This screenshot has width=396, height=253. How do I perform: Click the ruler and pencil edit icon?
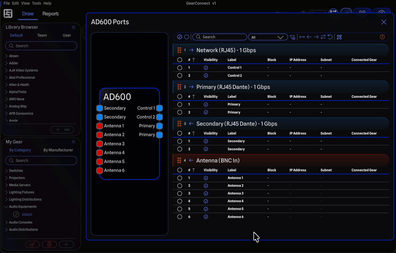click(339, 37)
